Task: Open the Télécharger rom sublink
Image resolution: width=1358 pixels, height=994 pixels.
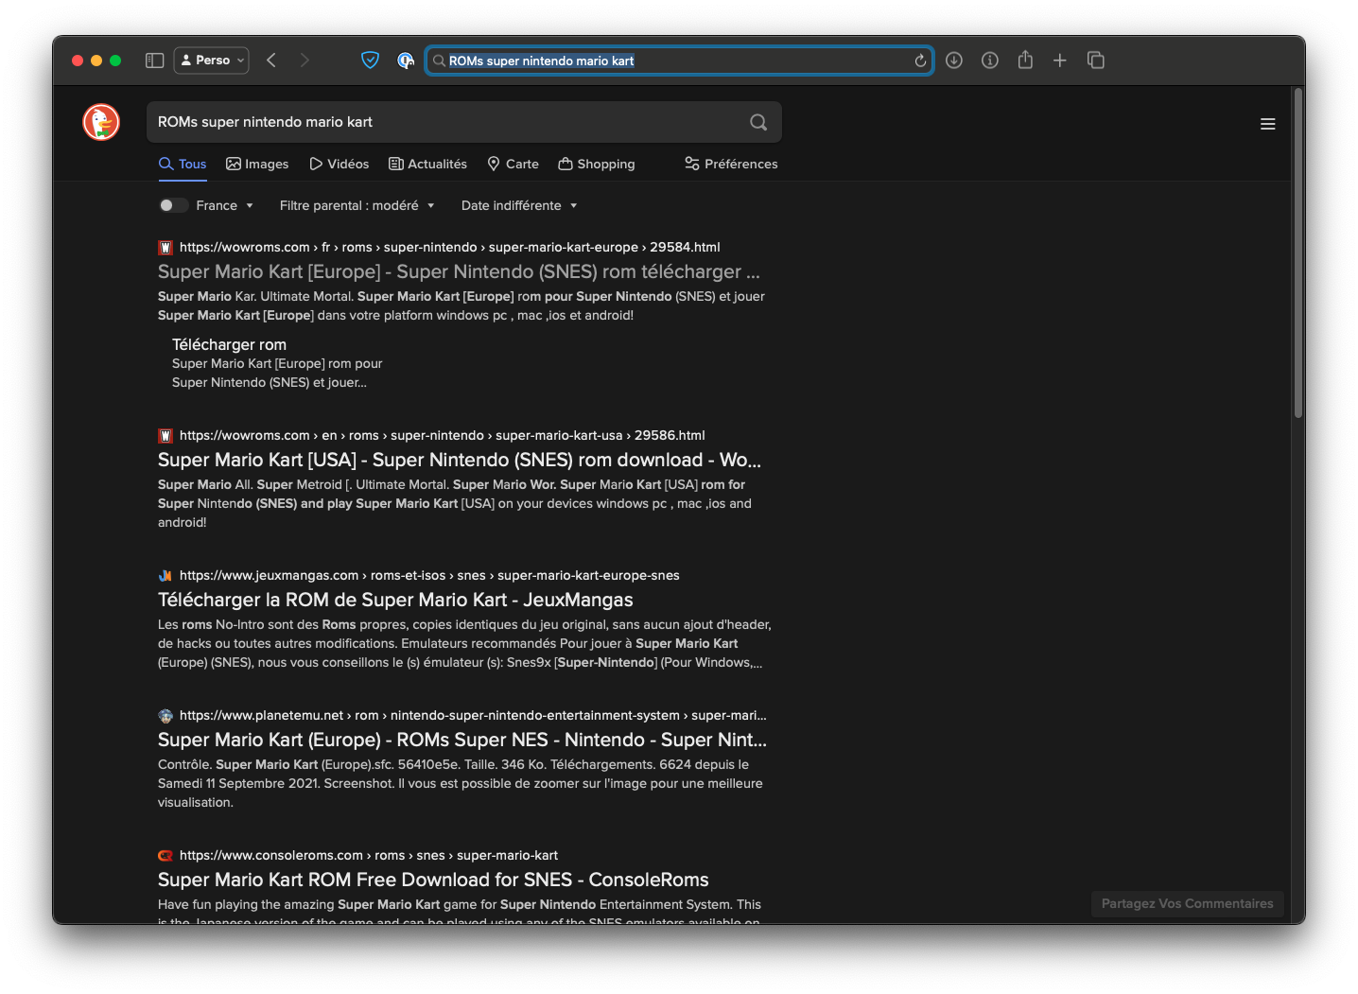Action: coord(229,344)
